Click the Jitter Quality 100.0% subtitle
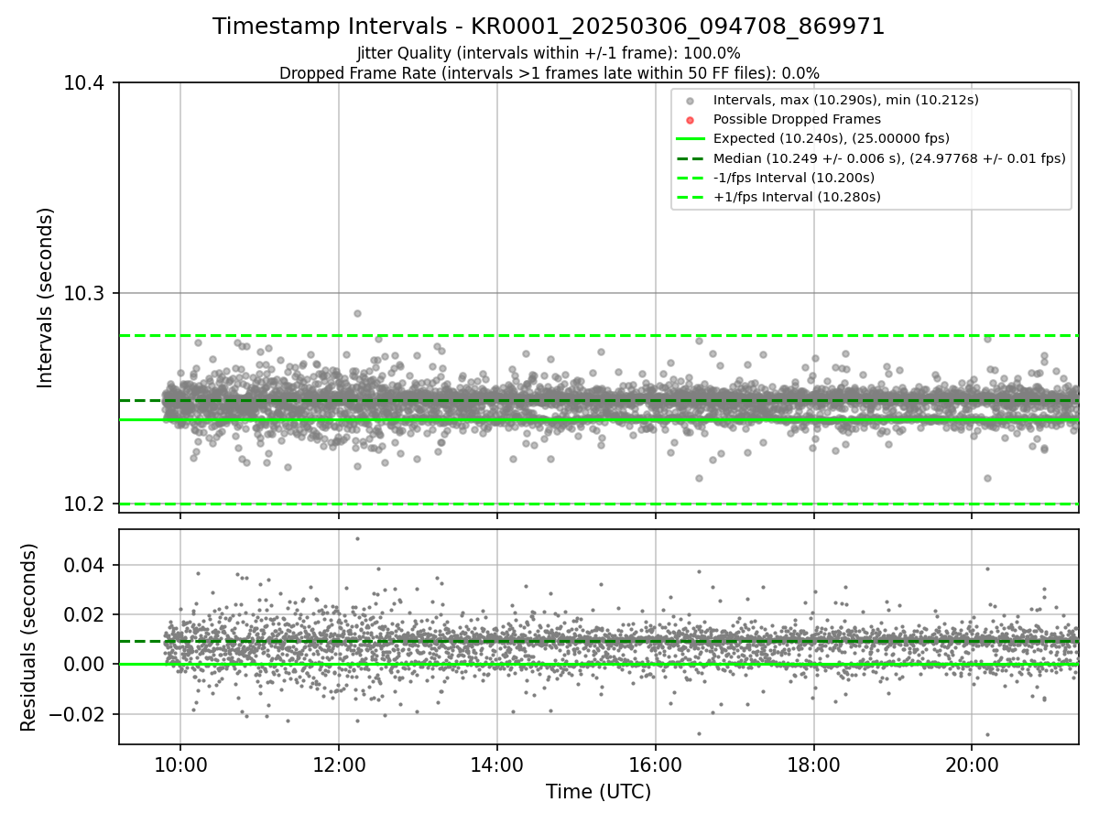This screenshot has width=1099, height=824. tap(549, 53)
